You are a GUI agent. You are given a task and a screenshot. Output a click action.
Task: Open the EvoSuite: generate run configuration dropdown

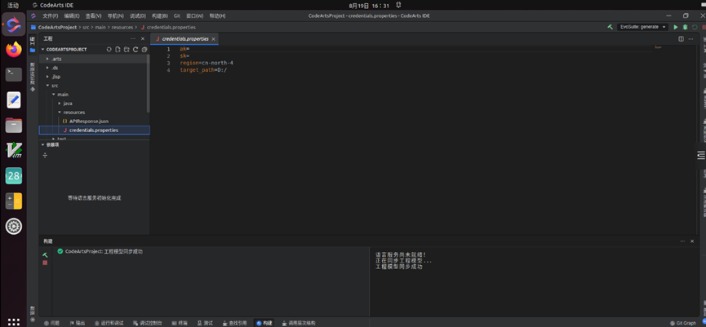(643, 27)
